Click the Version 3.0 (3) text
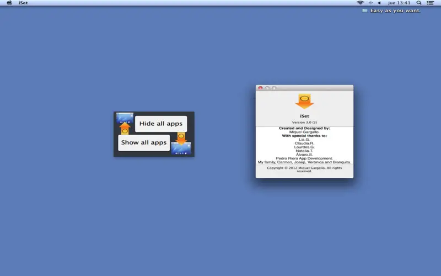Image resolution: width=441 pixels, height=276 pixels. click(304, 122)
